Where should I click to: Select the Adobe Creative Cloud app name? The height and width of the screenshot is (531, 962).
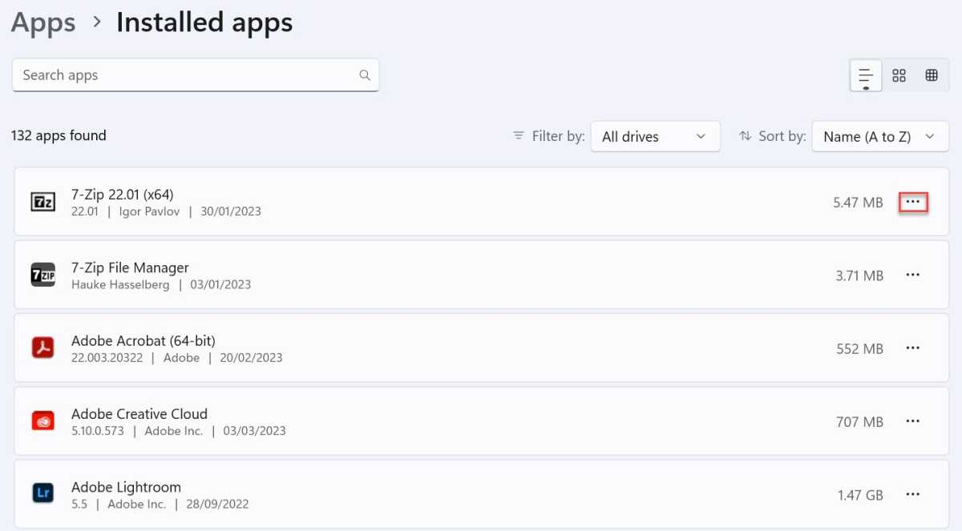139,414
